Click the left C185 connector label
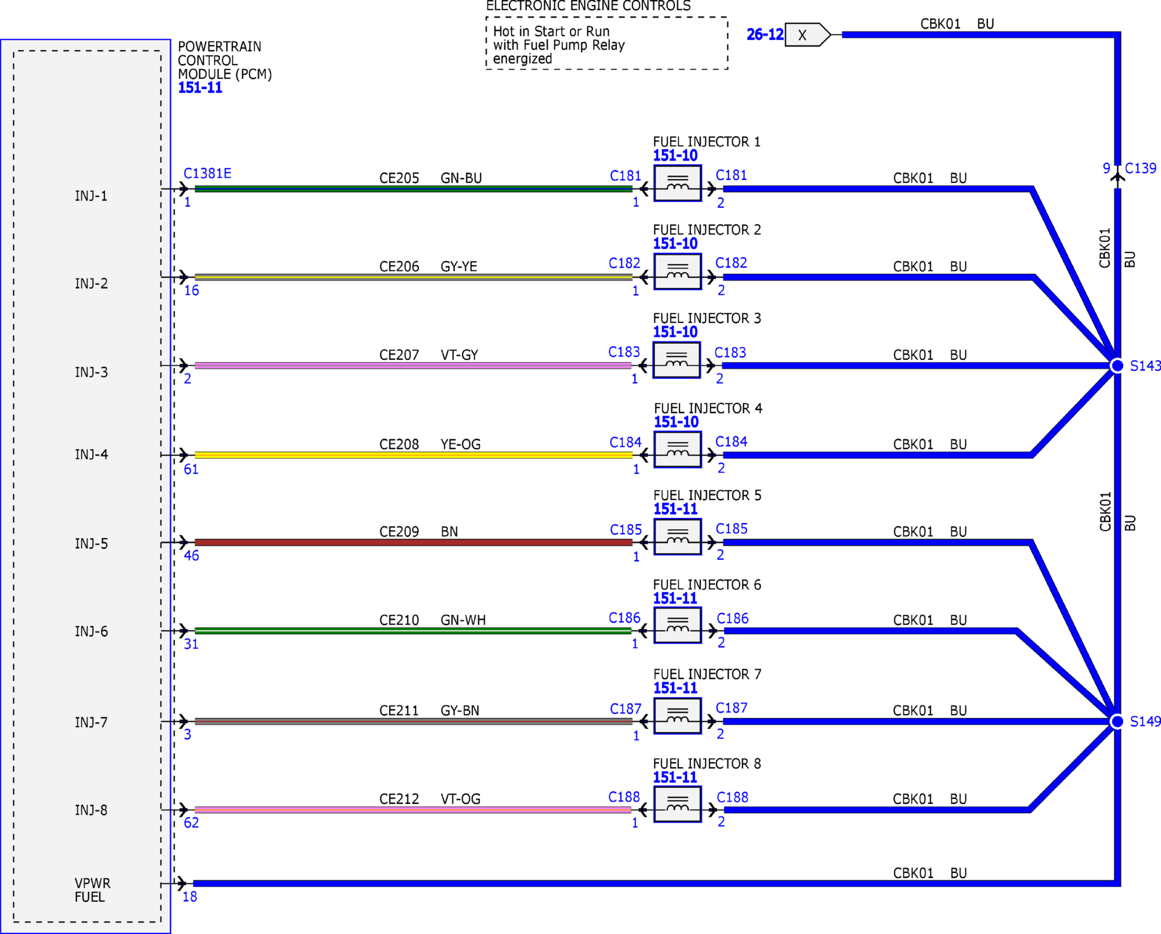Image resolution: width=1161 pixels, height=934 pixels. (626, 530)
